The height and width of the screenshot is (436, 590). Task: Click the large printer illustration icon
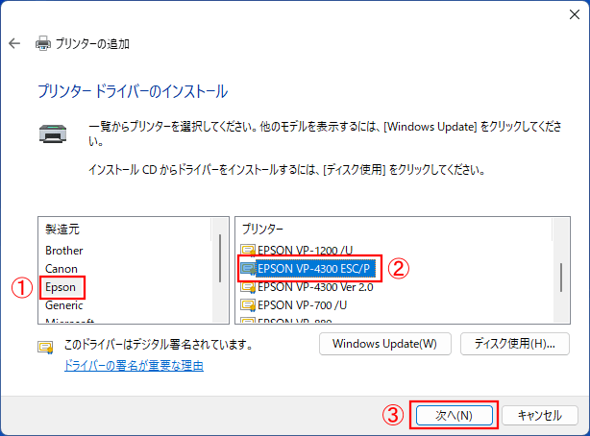(53, 133)
